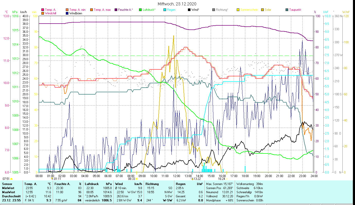355x205 pixels.
Task: Click the Windböen blue legend swatch
Action: [x=67, y=13]
